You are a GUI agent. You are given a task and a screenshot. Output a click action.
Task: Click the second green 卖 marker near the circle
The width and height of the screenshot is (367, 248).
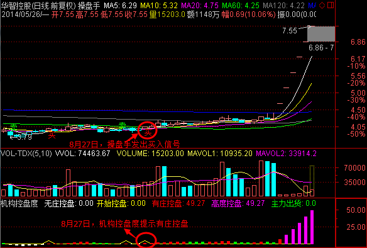(122, 126)
